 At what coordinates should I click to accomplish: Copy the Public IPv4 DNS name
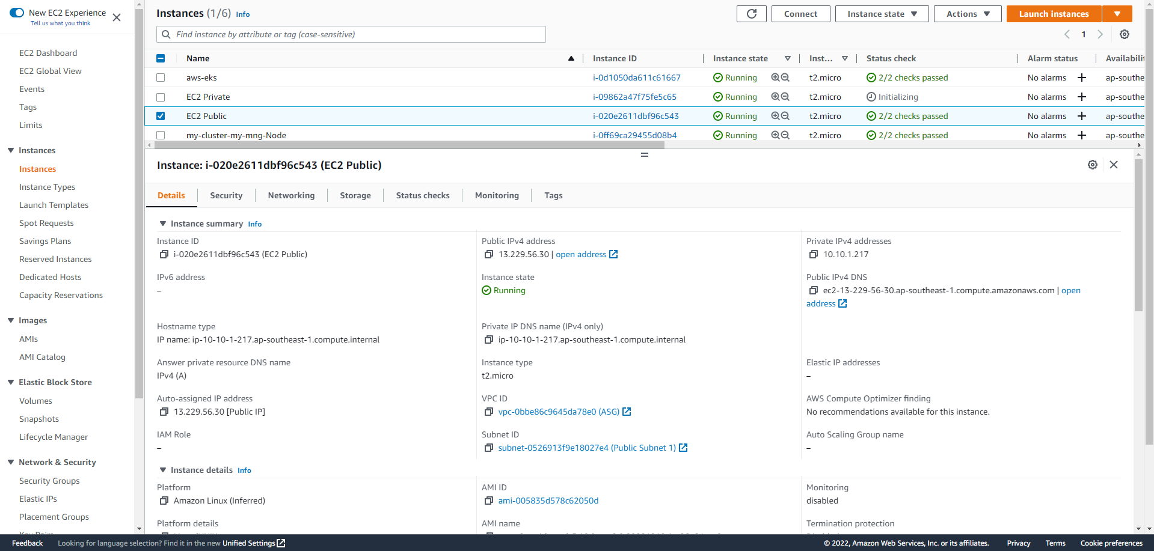[x=813, y=290]
